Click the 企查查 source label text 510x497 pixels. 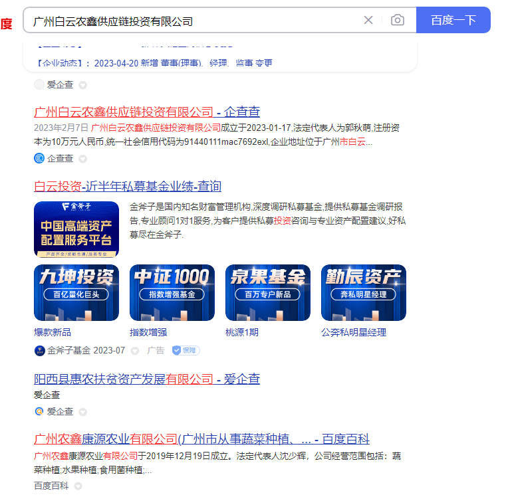point(60,158)
